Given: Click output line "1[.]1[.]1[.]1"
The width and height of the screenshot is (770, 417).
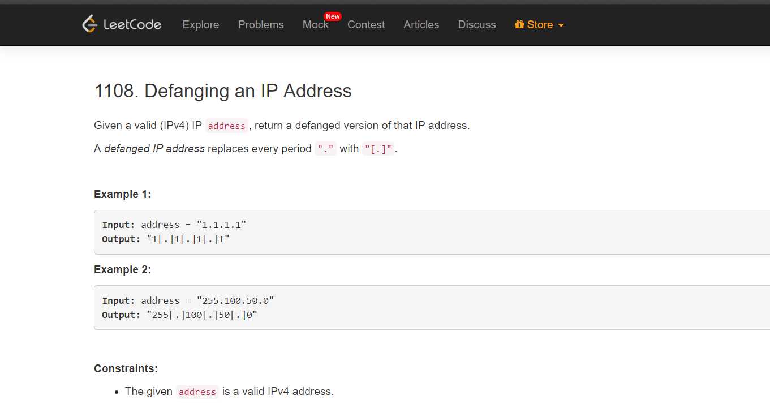Looking at the screenshot, I should (166, 239).
